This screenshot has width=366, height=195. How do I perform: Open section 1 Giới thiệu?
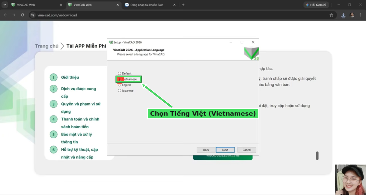pos(70,77)
